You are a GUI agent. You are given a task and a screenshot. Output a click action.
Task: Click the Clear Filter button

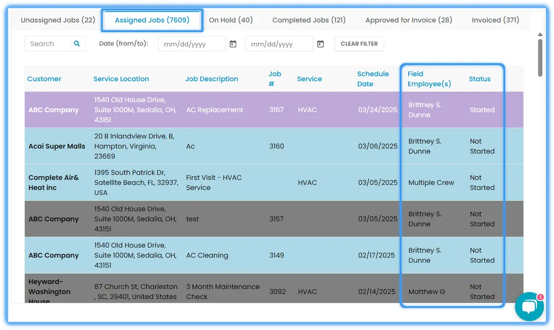click(359, 44)
